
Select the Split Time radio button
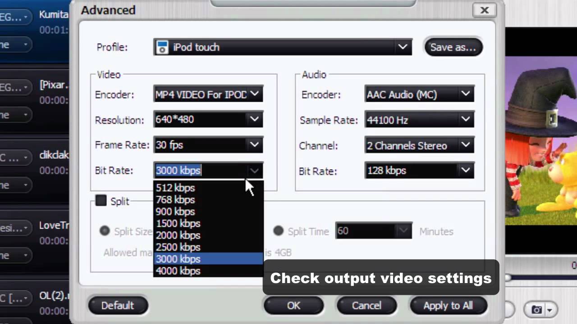pyautogui.click(x=278, y=231)
